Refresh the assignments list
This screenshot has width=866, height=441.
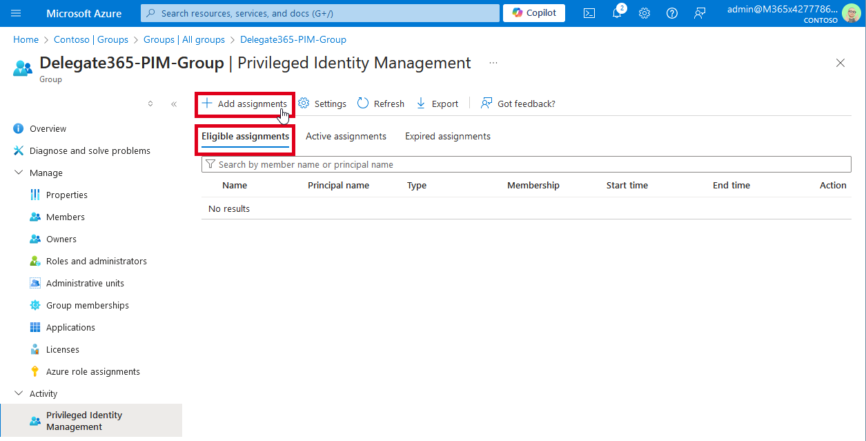[x=381, y=104]
